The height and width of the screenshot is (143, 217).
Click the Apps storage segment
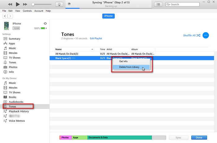[x=80, y=137]
